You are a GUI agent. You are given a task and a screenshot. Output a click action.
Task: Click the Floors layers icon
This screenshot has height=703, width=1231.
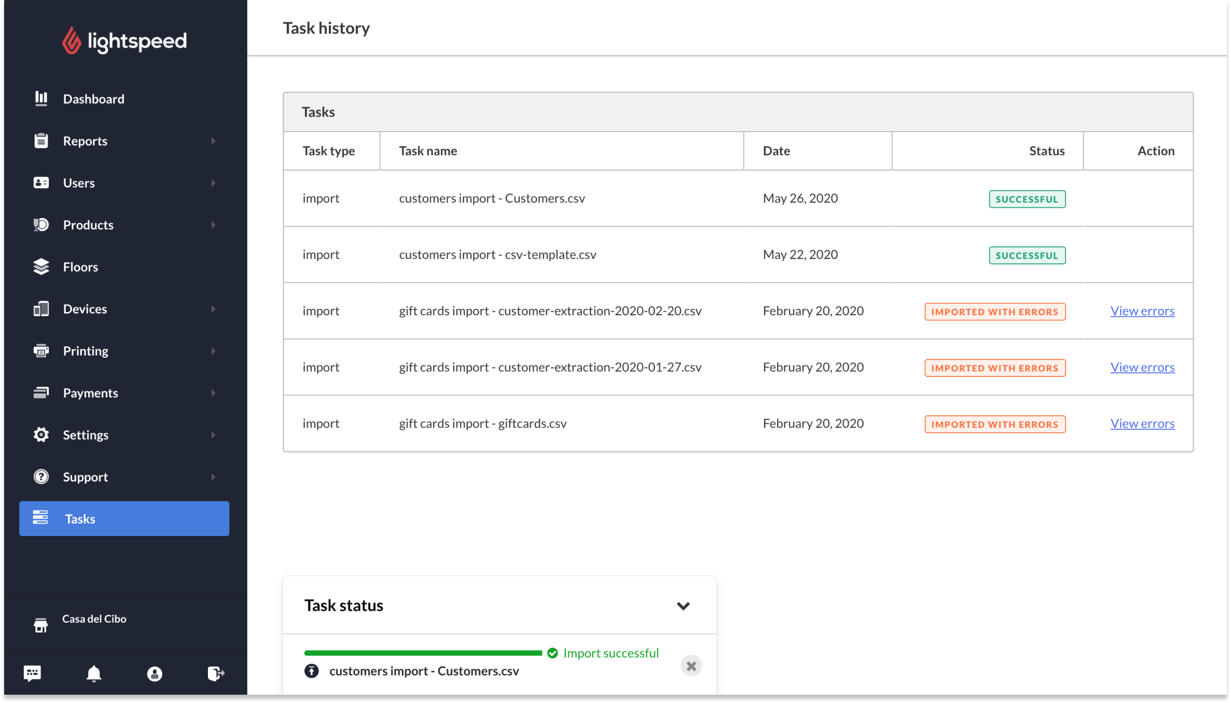click(41, 266)
